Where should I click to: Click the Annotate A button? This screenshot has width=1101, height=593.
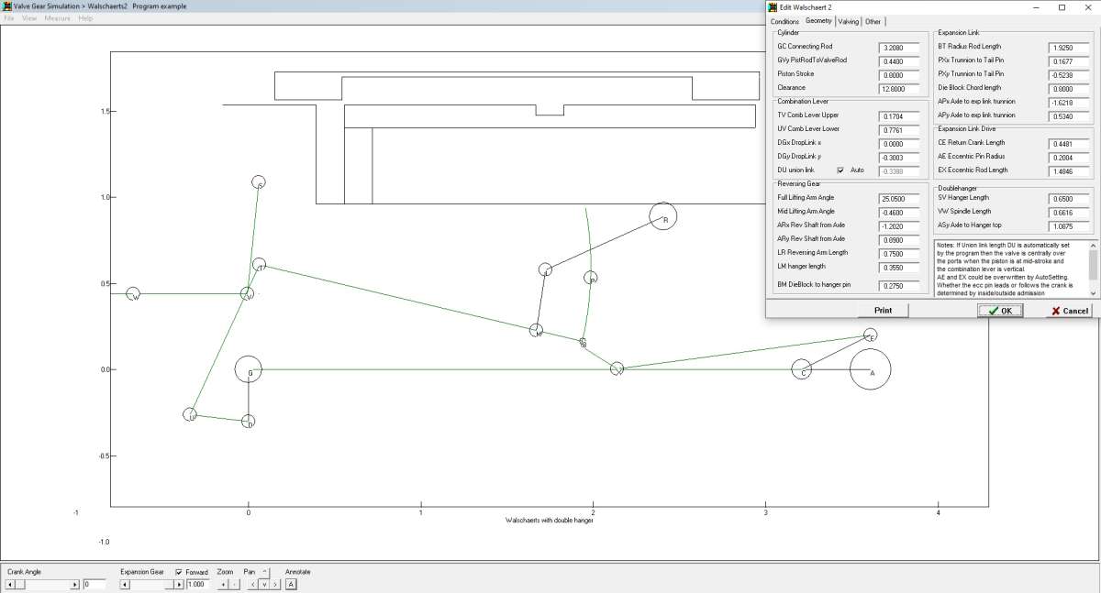[x=291, y=584]
